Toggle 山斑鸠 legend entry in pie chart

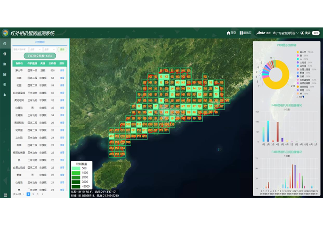303,63
